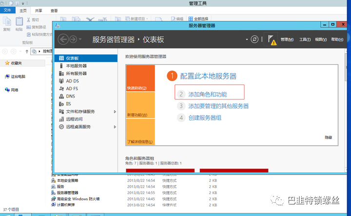Open the 工具(T) menu
The height and width of the screenshot is (216, 351).
[305, 39]
